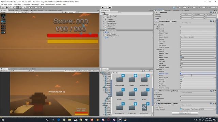Toggle Maximize On Play in Game view
218x122 pixels.
[x=70, y=71]
